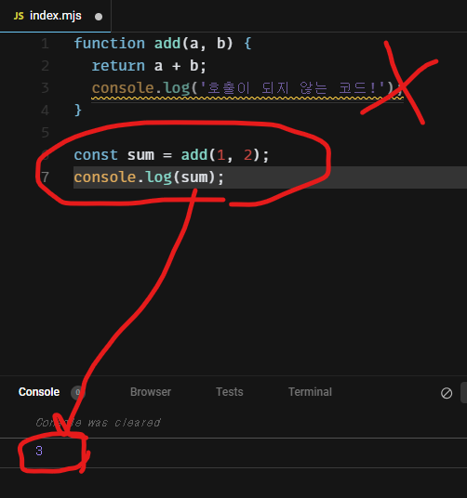Image resolution: width=467 pixels, height=498 pixels.
Task: Click 'return' keyword in line 2
Action: click(118, 66)
